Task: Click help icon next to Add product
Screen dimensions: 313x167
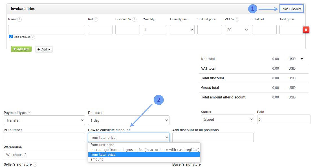Action: [x=33, y=37]
